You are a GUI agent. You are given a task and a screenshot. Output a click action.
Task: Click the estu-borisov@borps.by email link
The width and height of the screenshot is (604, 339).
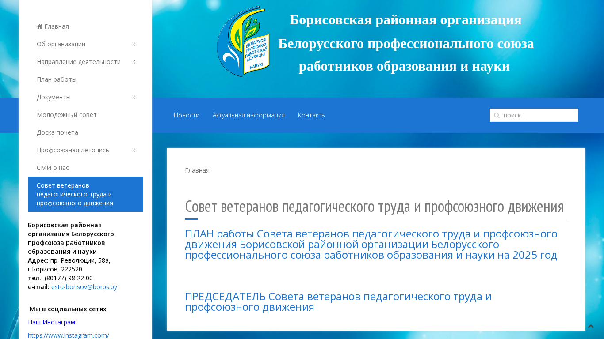point(84,287)
